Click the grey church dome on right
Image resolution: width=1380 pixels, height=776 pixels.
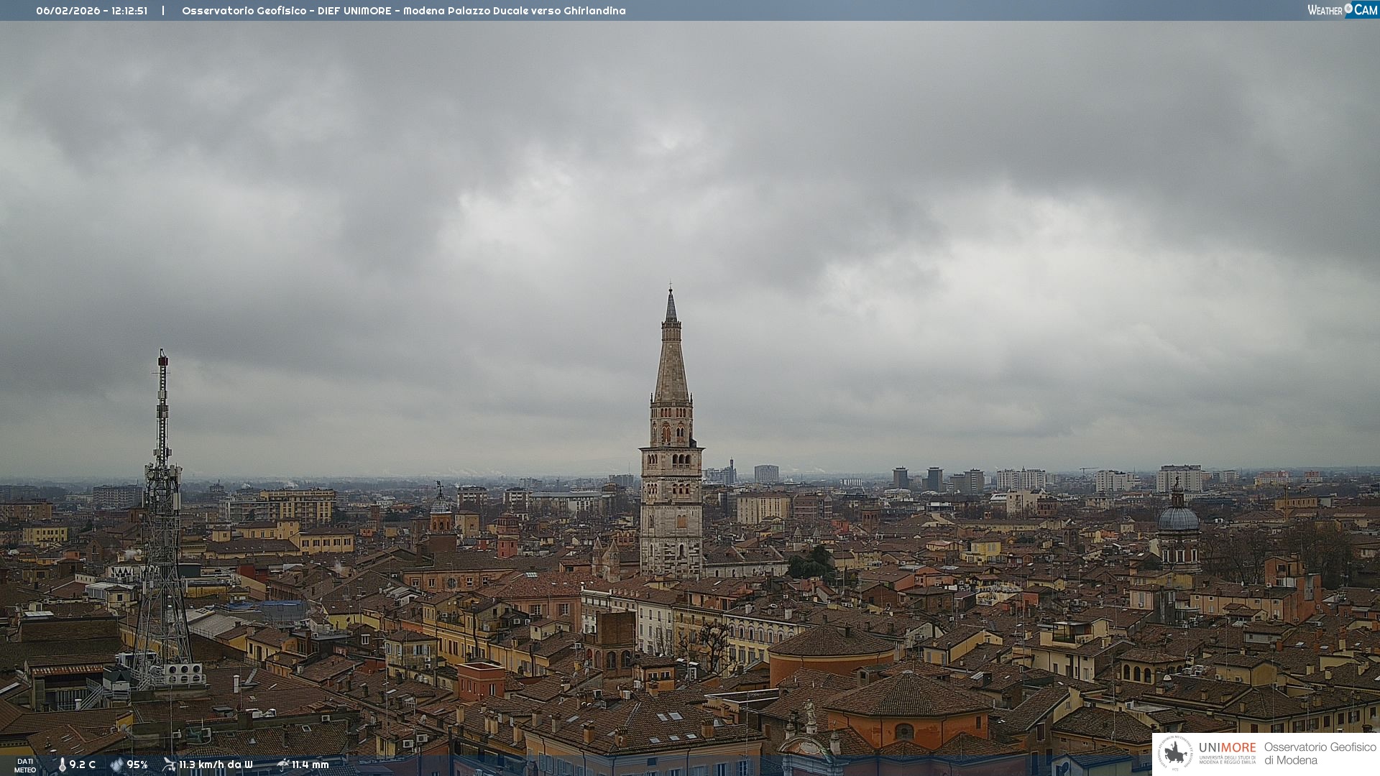(1178, 519)
